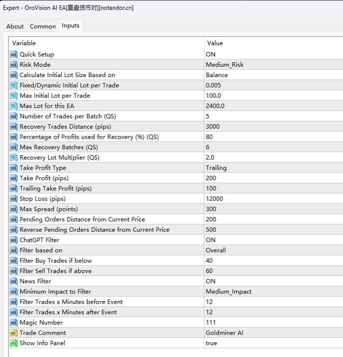343x357 pixels.
Task: Switch to the Common tab
Action: [x=43, y=27]
